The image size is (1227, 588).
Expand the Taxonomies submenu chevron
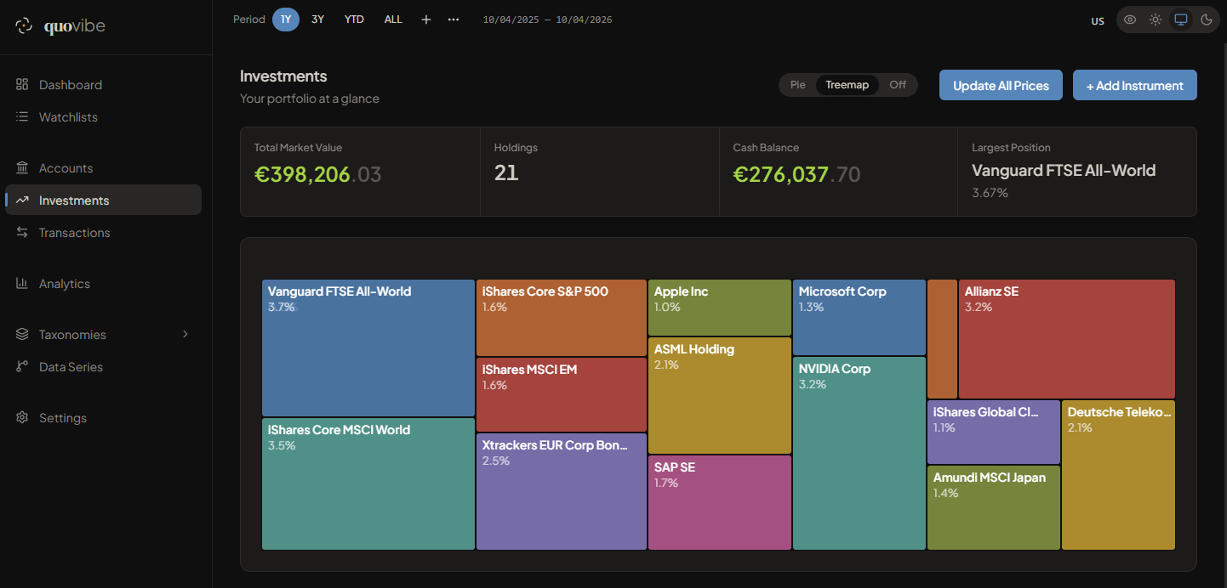coord(185,335)
